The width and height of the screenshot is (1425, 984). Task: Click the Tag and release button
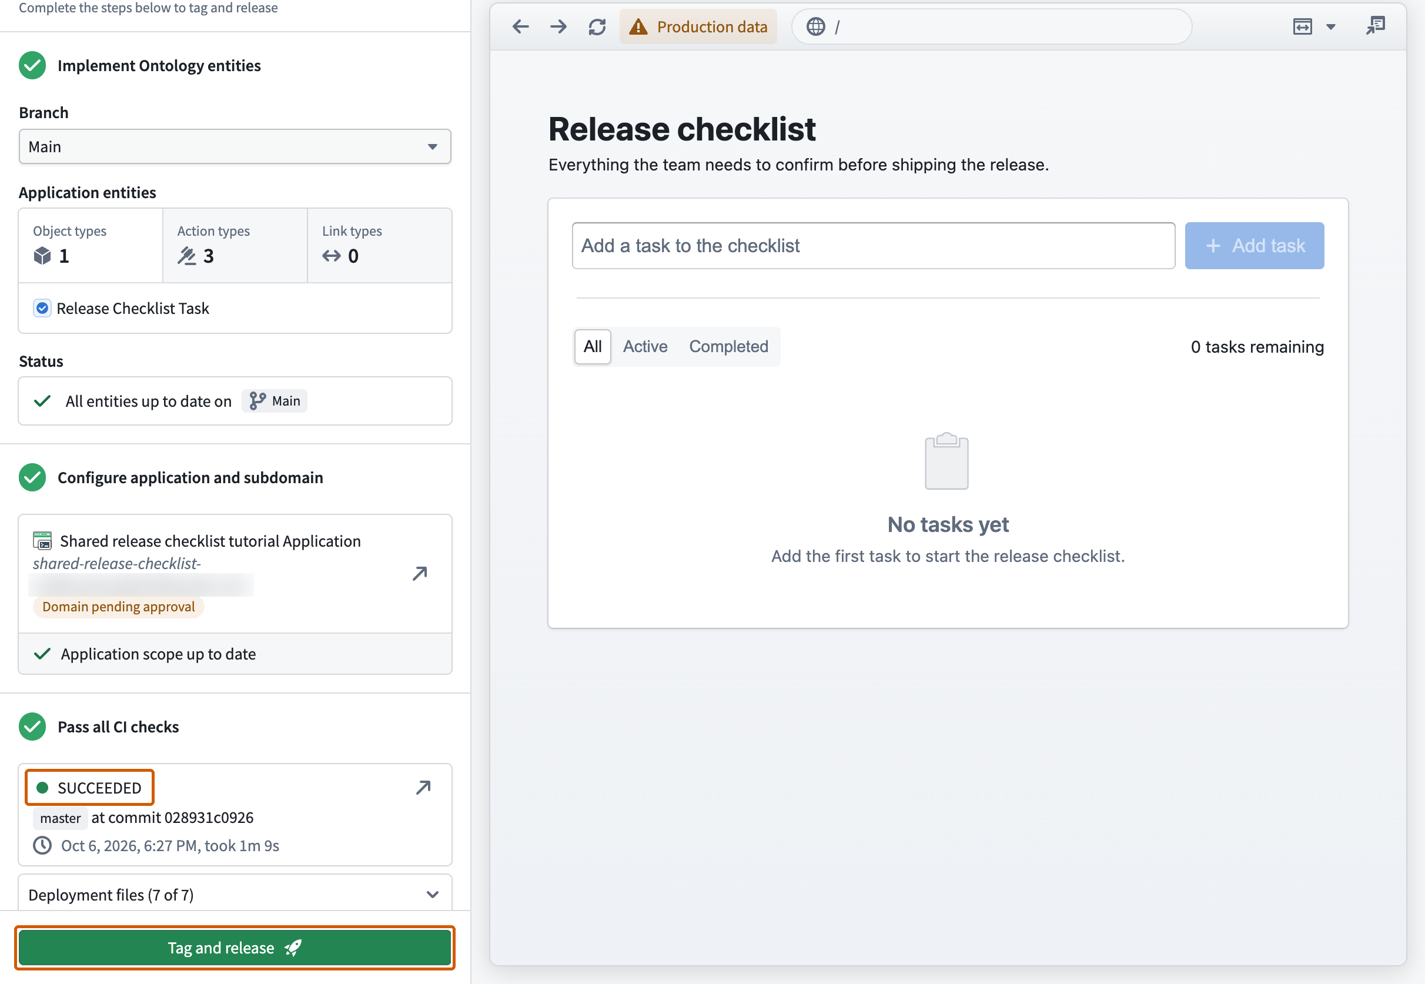(x=235, y=948)
